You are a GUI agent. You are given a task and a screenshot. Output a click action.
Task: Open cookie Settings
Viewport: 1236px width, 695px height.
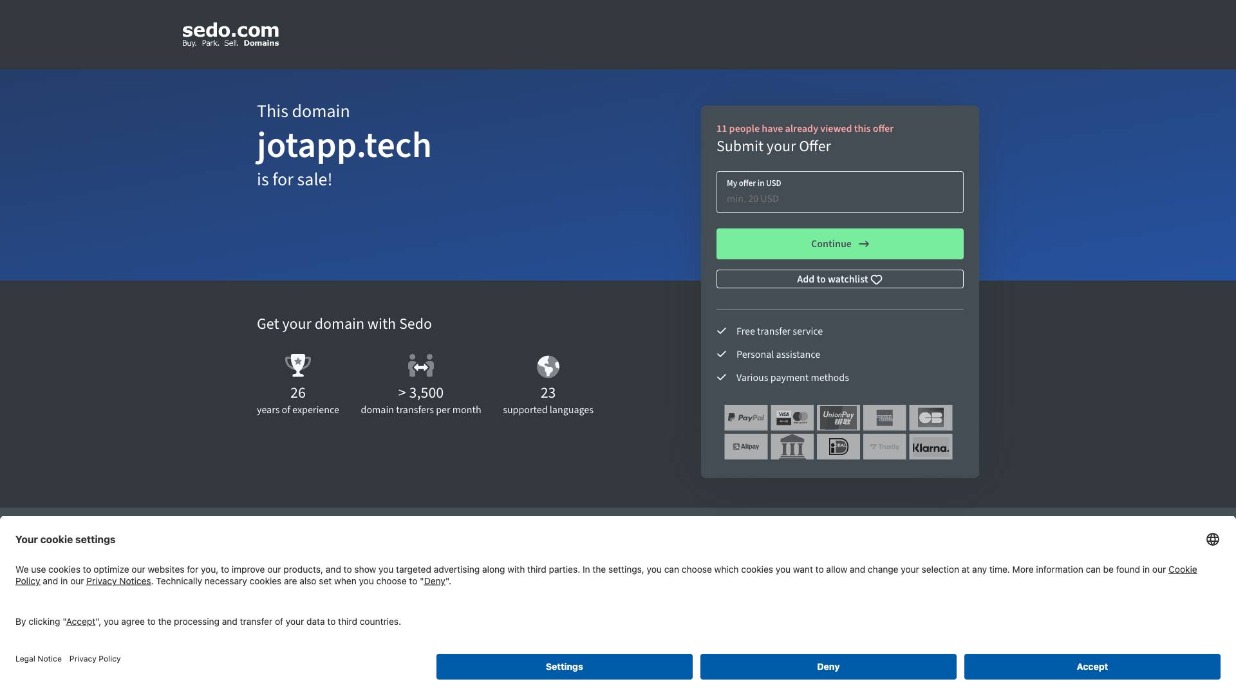coord(564,667)
